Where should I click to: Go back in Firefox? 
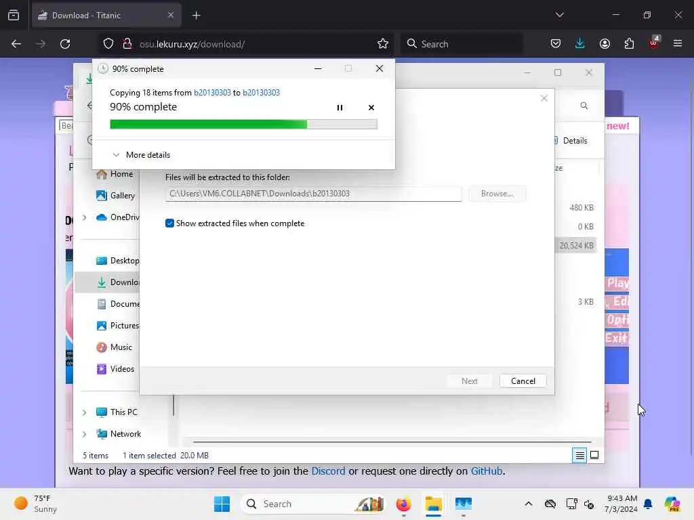click(x=16, y=44)
